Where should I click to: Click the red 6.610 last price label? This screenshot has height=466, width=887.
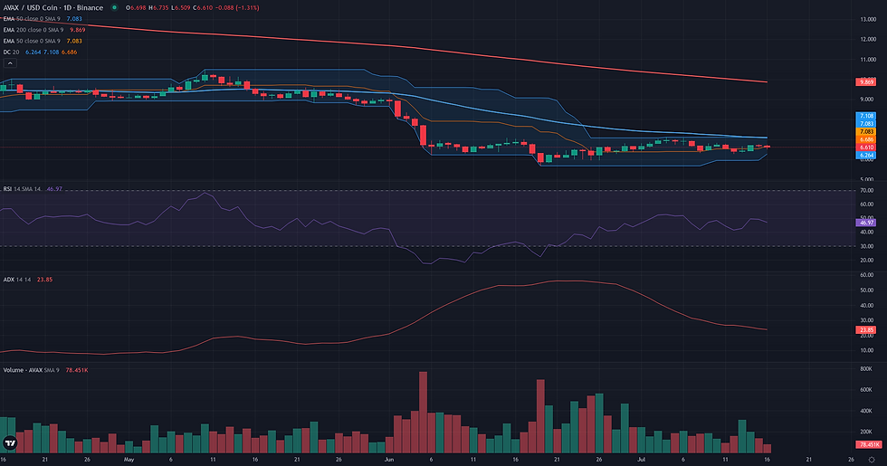click(x=866, y=147)
